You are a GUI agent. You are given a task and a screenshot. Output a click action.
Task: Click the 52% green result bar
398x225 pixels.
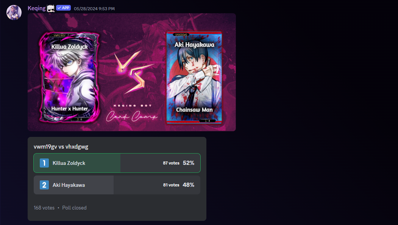77,163
